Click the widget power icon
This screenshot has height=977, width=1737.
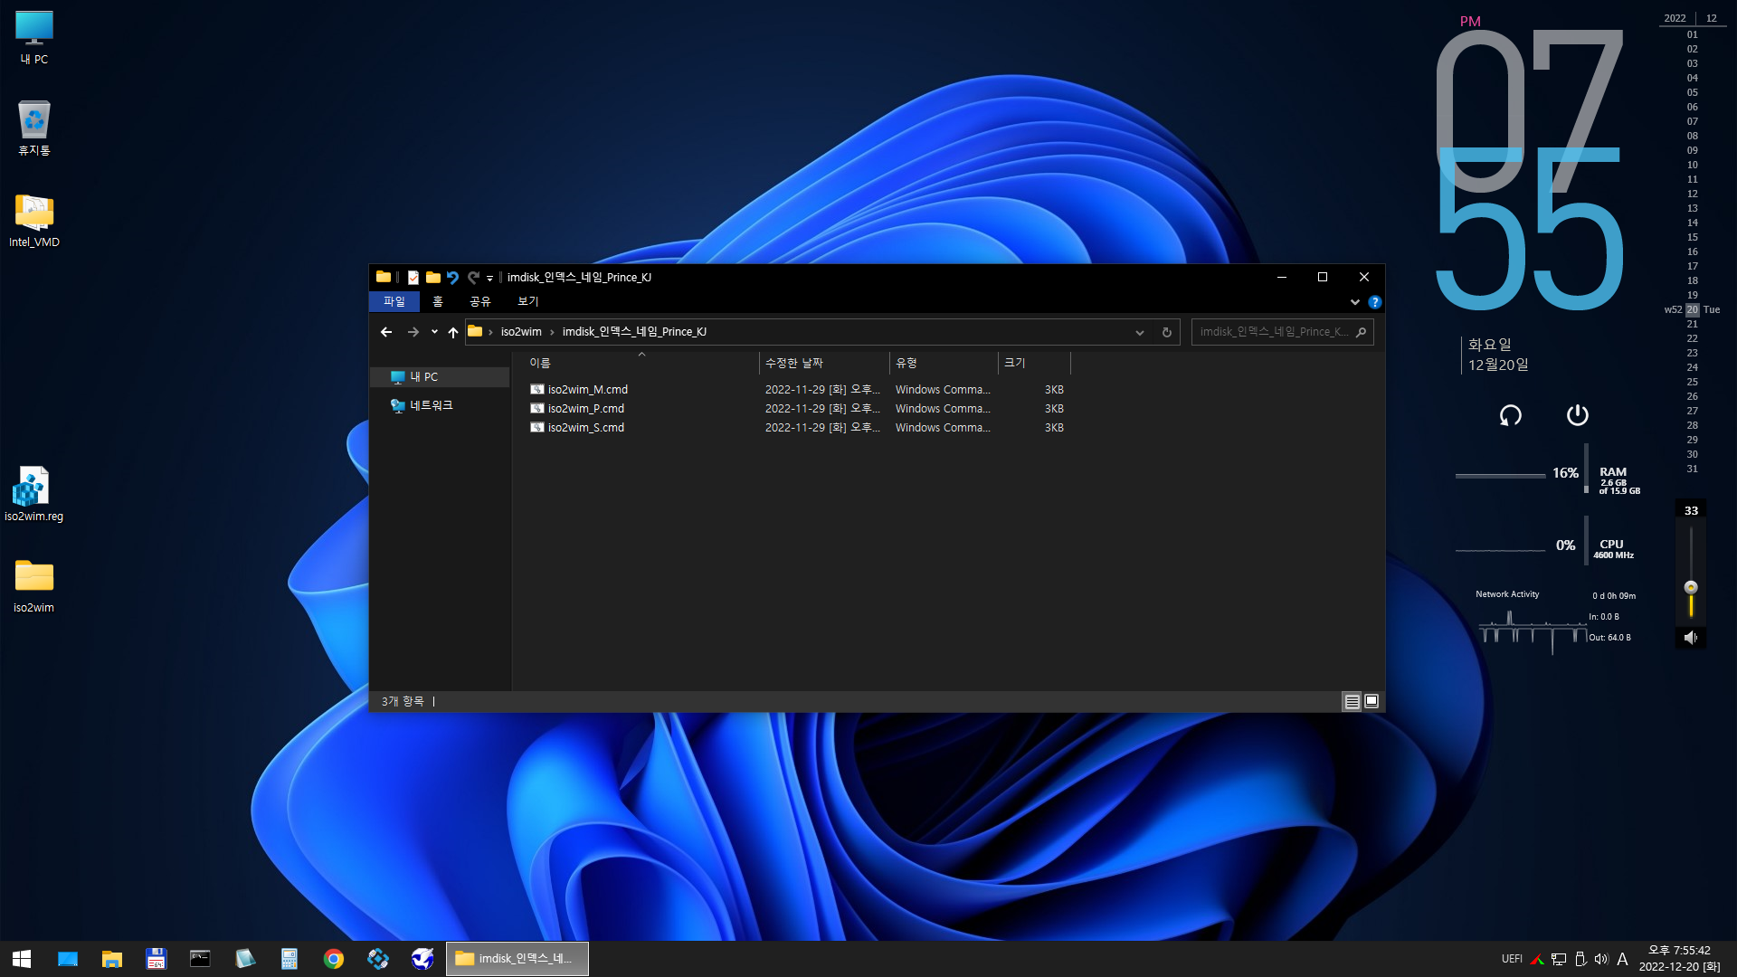[x=1577, y=415]
